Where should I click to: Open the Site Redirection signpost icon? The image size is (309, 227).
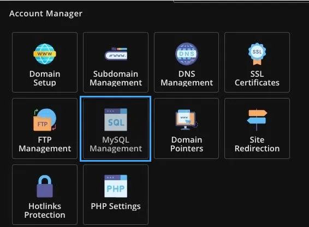tap(257, 120)
